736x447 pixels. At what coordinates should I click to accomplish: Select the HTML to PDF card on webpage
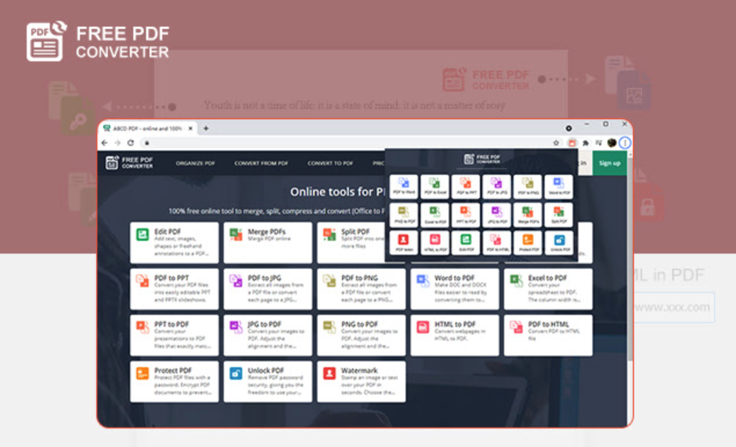[455, 335]
